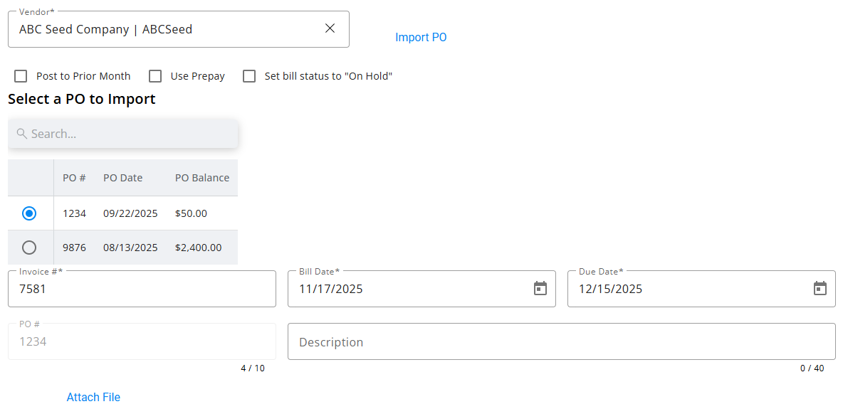The width and height of the screenshot is (843, 409).
Task: Open the Bill Date calendar picker
Action: [x=540, y=288]
